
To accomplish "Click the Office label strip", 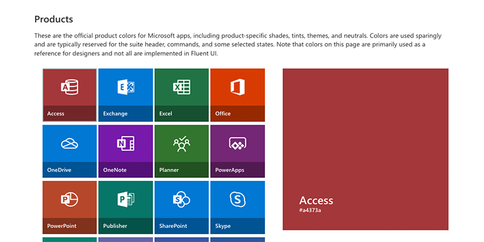I will [x=238, y=114].
